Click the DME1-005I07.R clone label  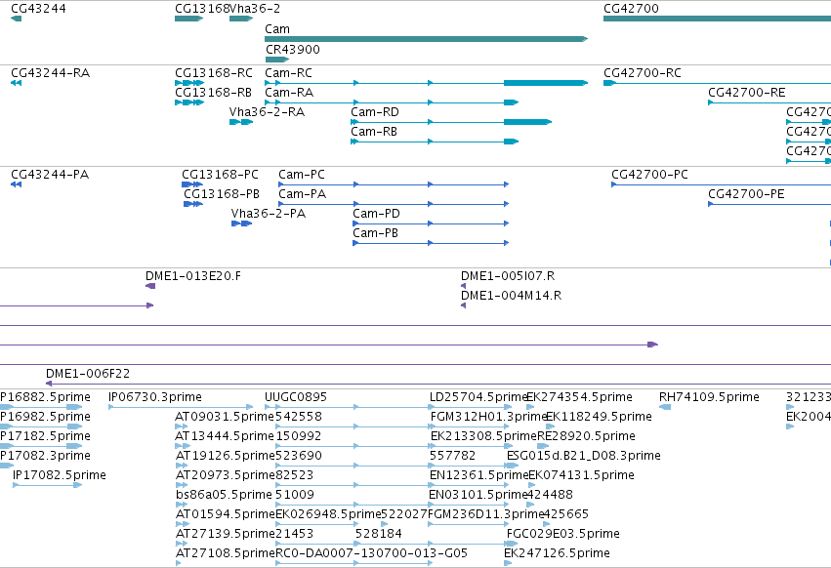point(508,276)
